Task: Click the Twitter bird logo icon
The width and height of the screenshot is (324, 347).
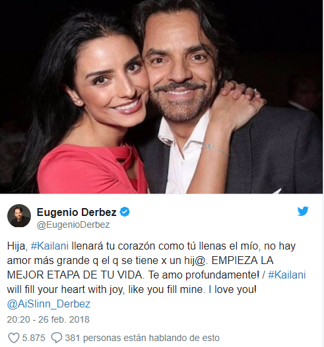Action: click(x=303, y=211)
